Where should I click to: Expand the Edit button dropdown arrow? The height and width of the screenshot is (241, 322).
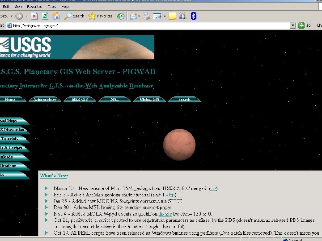[x=165, y=16]
